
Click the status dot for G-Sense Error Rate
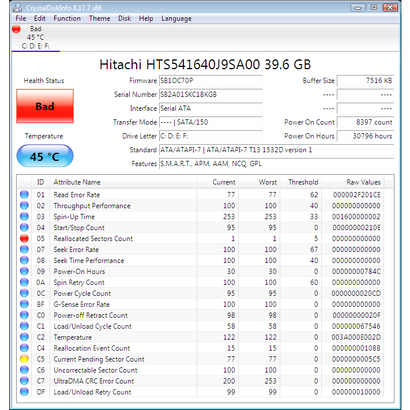[x=24, y=304]
